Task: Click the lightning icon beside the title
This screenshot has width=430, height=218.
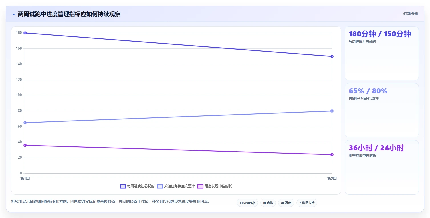Action: [x=14, y=14]
